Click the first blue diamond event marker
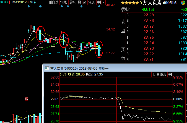The image size is (187, 123). pyautogui.click(x=29, y=6)
